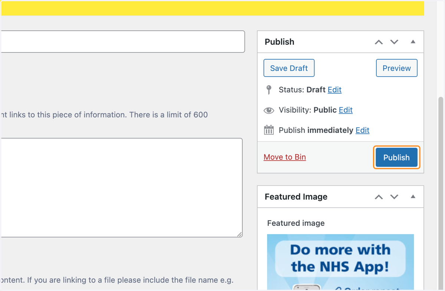Move Publish panel down
This screenshot has width=445, height=291.
(x=394, y=42)
